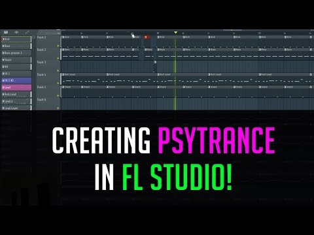Show patterns in the picker panel
The width and height of the screenshot is (314, 235).
pyautogui.click(x=6, y=32)
